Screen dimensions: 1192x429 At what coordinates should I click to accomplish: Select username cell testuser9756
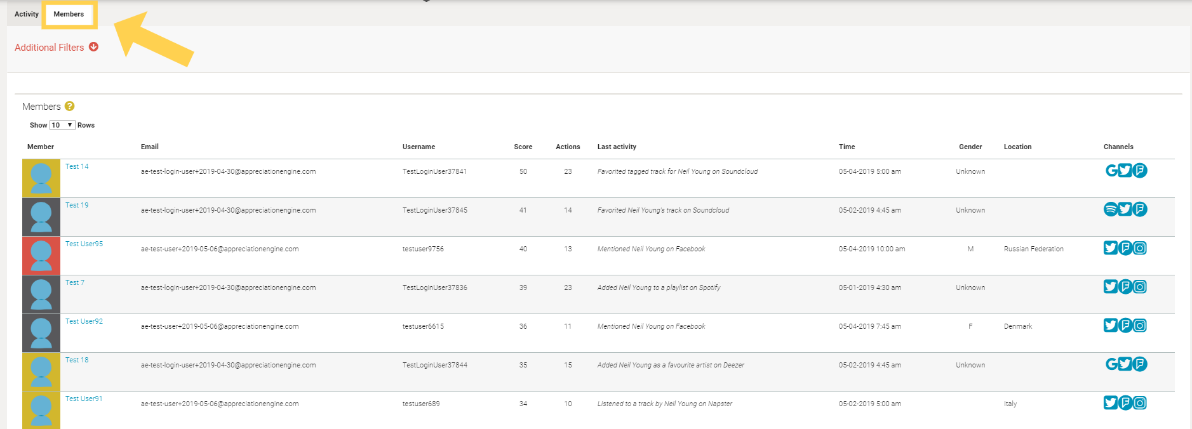[423, 249]
